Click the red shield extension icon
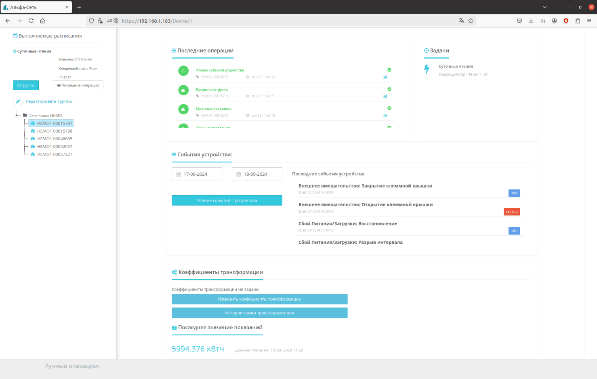Screen dimensions: 597x379 [566, 21]
